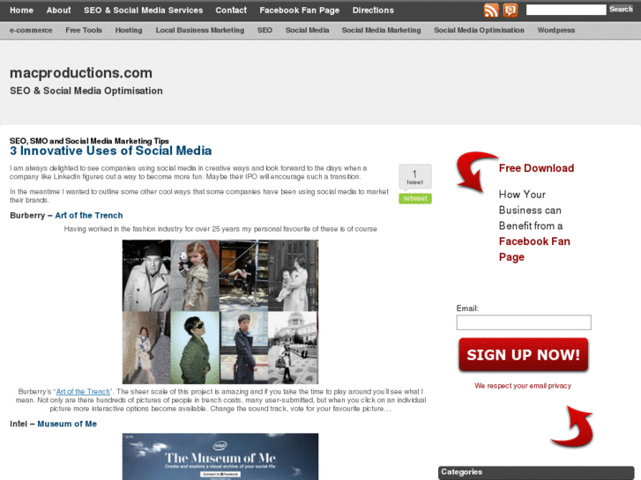Viewport: 641px width, 480px height.
Task: Open the SEO category link
Action: click(265, 30)
